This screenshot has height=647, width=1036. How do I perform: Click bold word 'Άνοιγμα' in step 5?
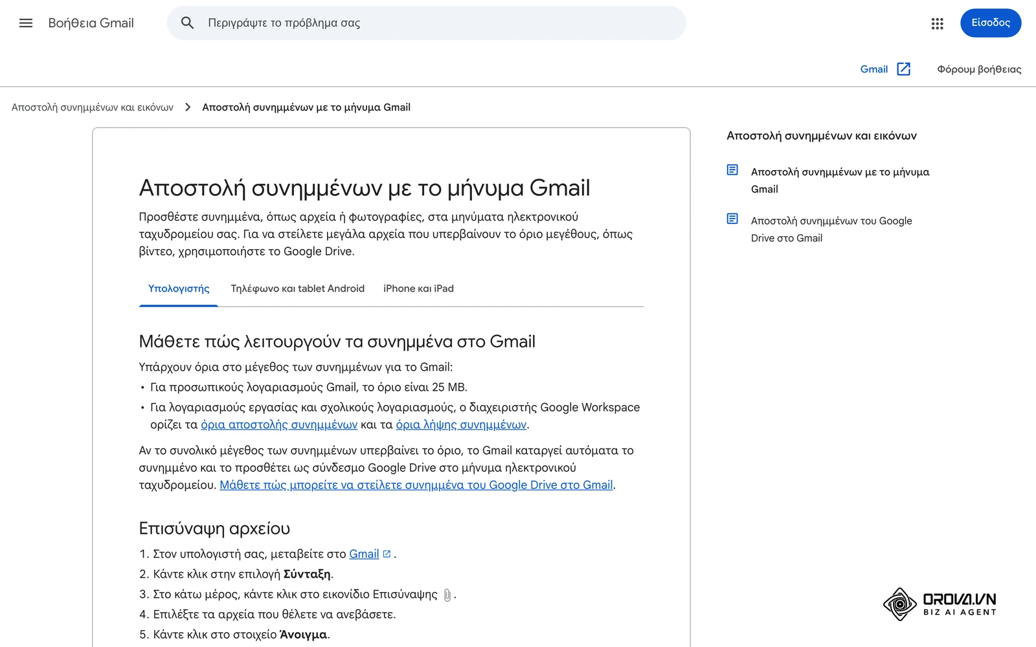coord(303,635)
